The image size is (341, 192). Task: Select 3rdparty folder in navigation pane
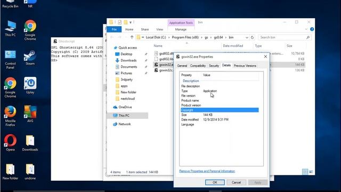pyautogui.click(x=127, y=79)
